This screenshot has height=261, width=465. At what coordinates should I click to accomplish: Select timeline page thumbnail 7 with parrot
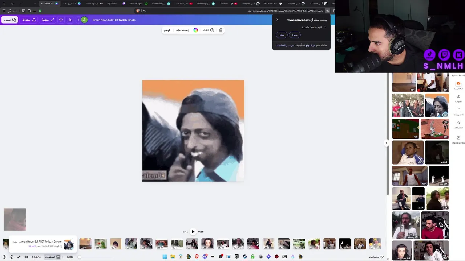(101, 244)
